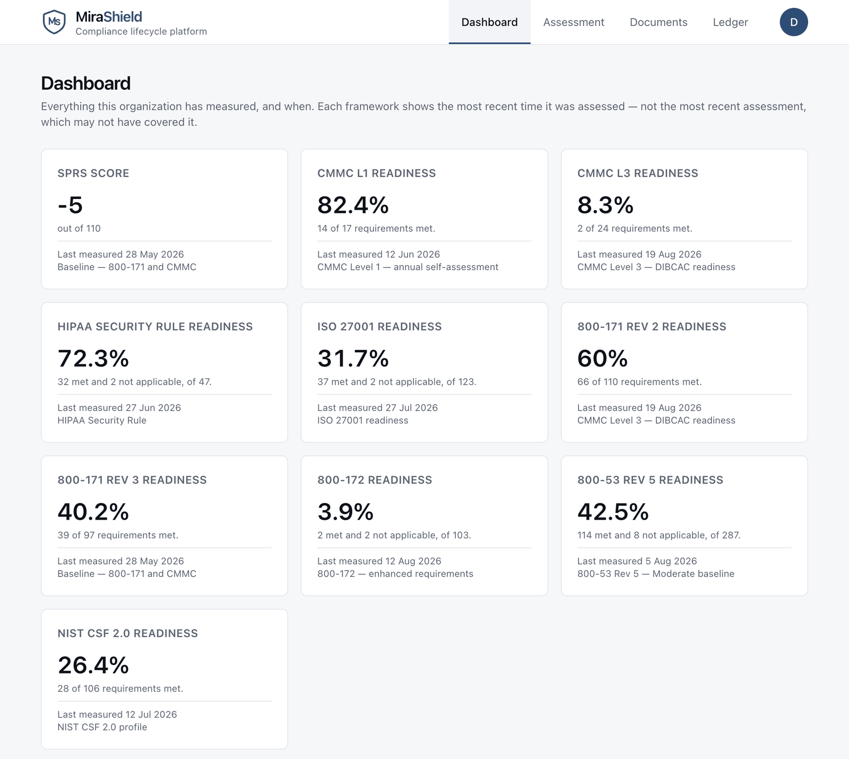Open the user avatar "D" menu

pyautogui.click(x=794, y=22)
